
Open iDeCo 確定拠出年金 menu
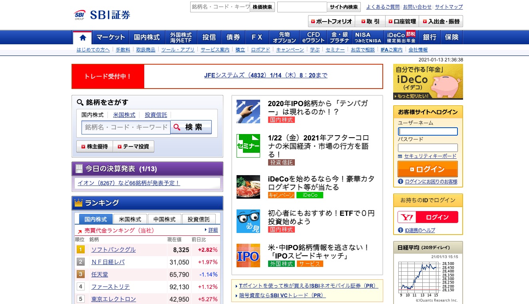tap(401, 38)
